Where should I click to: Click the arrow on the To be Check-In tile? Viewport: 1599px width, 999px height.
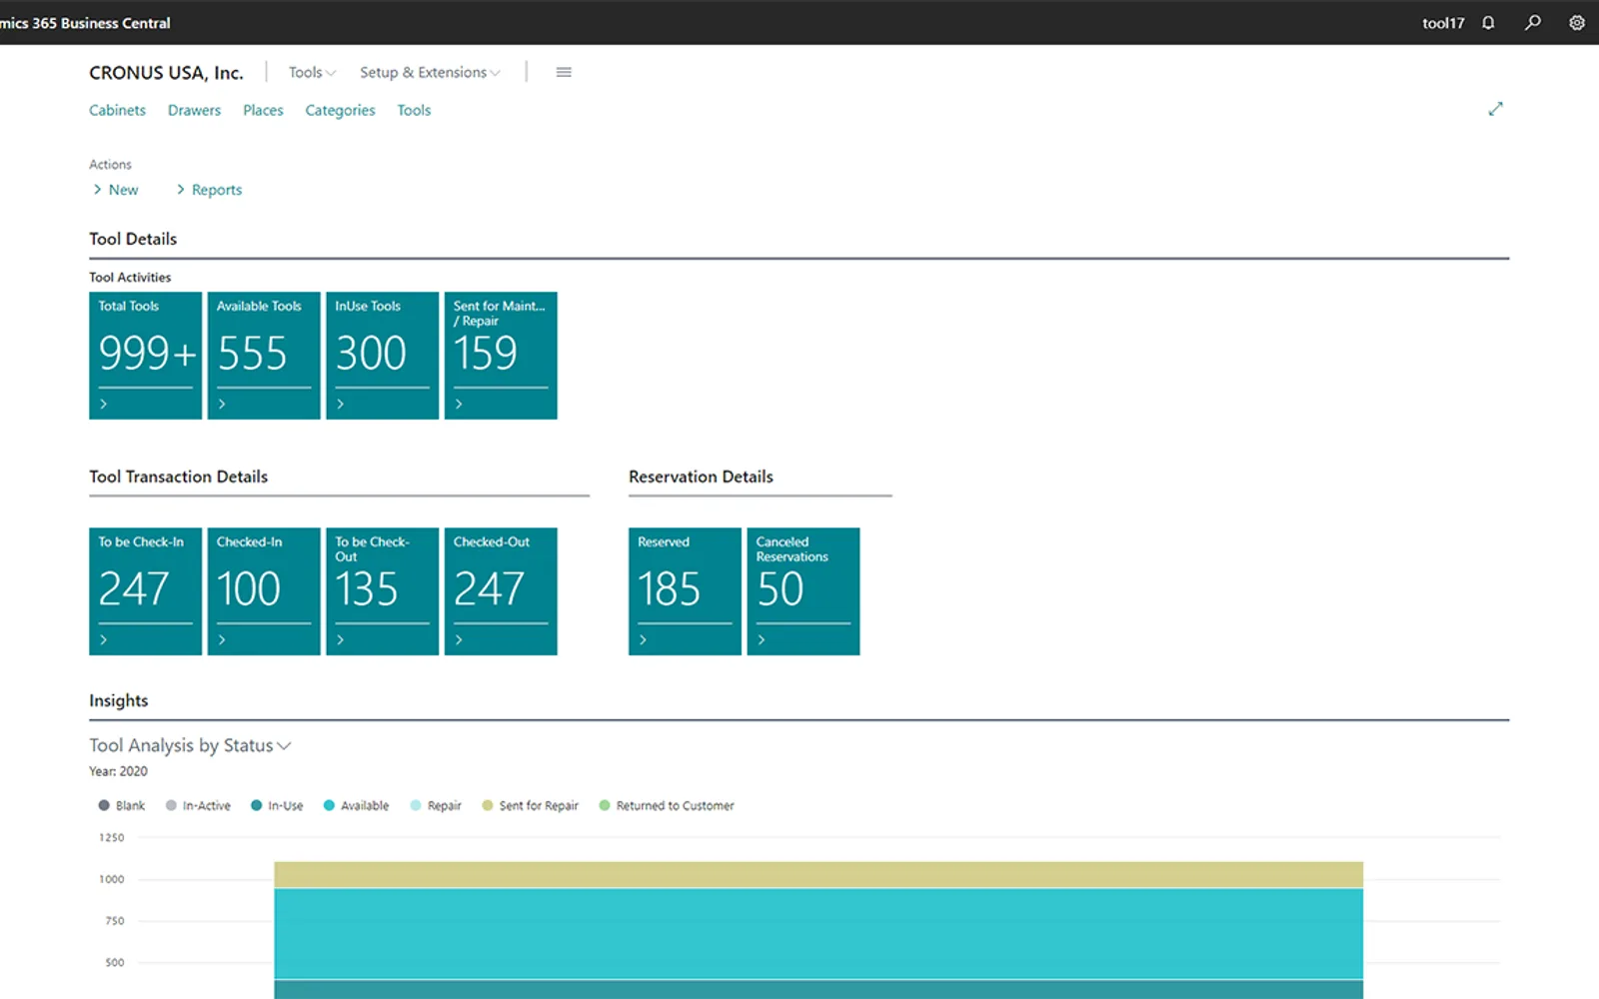coord(103,639)
